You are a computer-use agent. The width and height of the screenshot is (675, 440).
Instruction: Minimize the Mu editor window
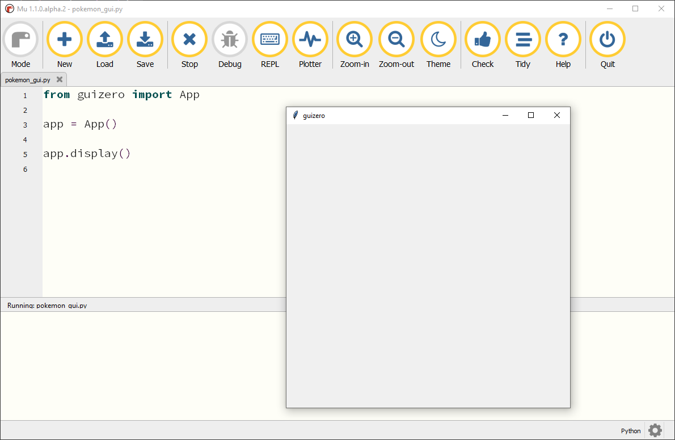tap(610, 9)
